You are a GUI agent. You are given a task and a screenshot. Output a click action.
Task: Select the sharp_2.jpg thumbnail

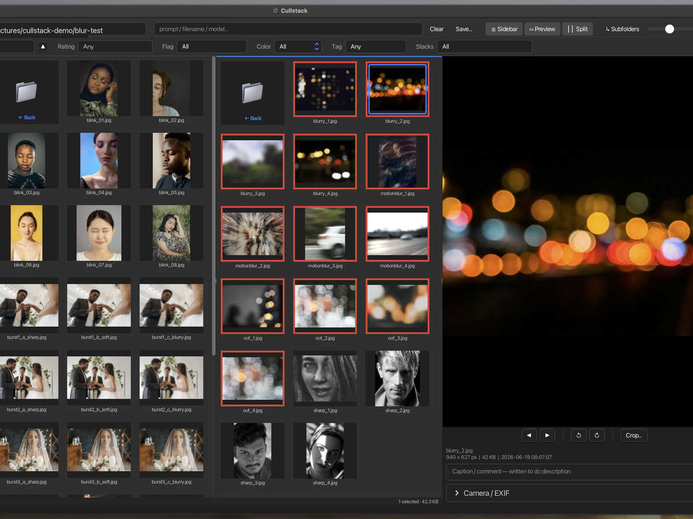pyautogui.click(x=397, y=378)
